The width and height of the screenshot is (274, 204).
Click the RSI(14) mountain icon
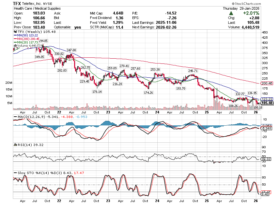15,145
